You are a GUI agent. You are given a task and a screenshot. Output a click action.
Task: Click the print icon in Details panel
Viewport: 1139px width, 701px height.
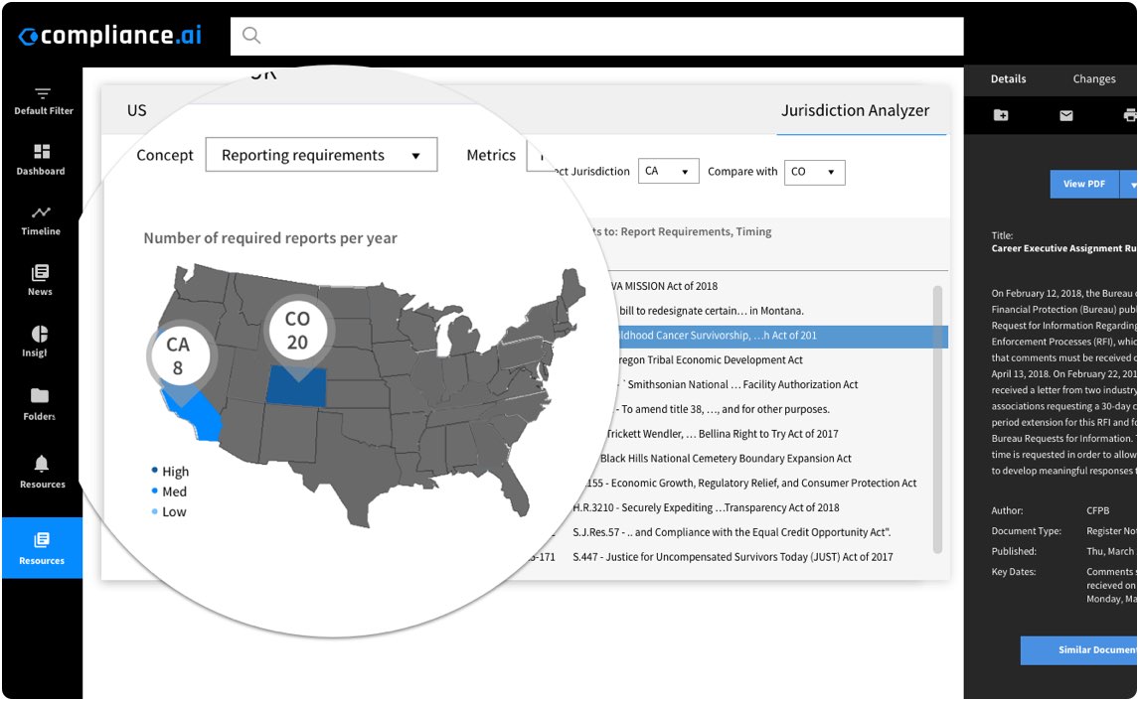pos(1129,114)
